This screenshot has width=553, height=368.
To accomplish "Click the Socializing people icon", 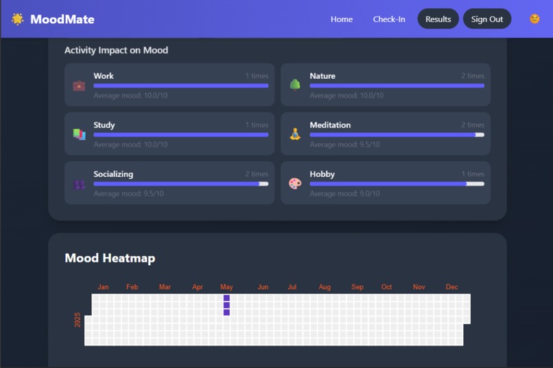I will click(x=79, y=184).
